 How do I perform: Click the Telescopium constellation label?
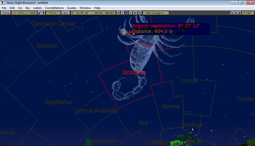coord(102,141)
